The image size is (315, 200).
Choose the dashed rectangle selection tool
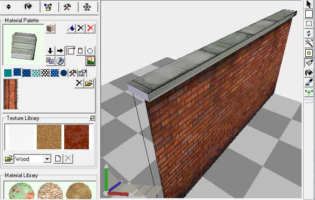coord(308,24)
